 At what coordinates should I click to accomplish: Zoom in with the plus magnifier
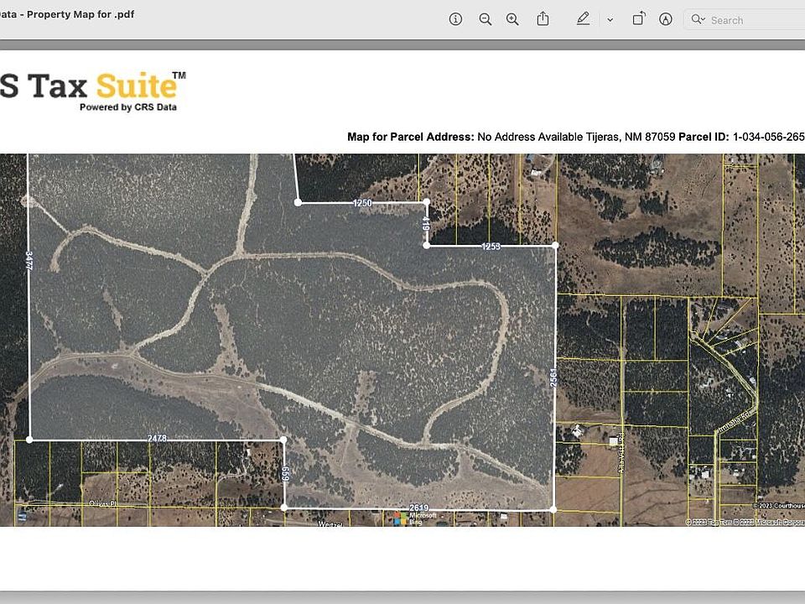point(512,19)
